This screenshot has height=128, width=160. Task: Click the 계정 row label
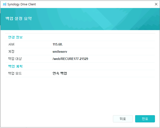(x=11, y=52)
